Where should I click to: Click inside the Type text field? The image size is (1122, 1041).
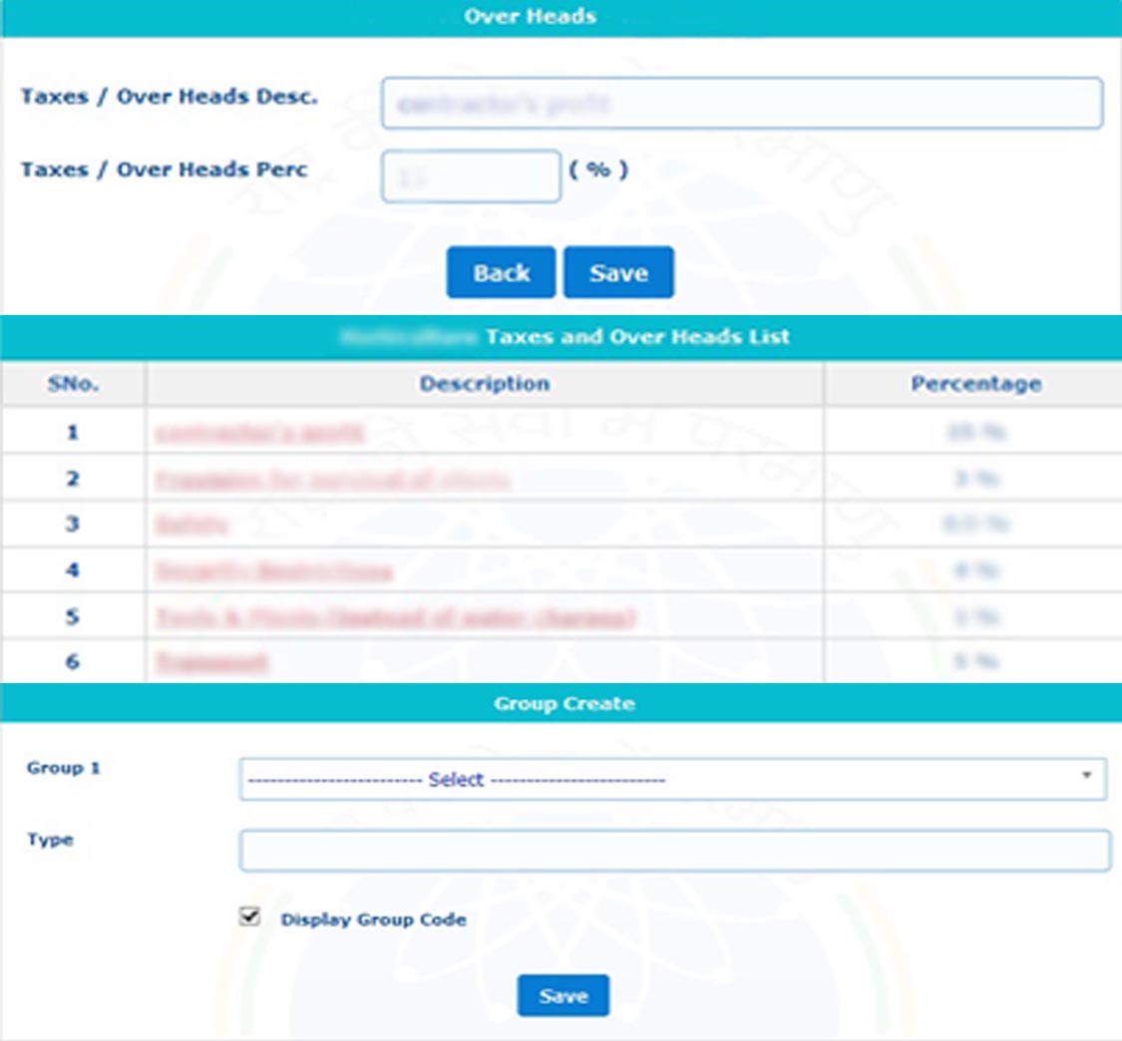click(674, 851)
